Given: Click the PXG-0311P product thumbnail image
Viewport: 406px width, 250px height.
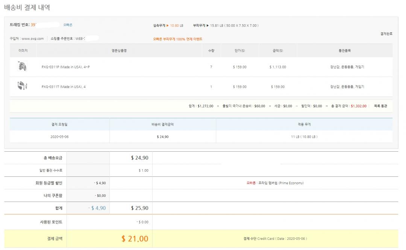Looking at the screenshot, I should (x=23, y=67).
